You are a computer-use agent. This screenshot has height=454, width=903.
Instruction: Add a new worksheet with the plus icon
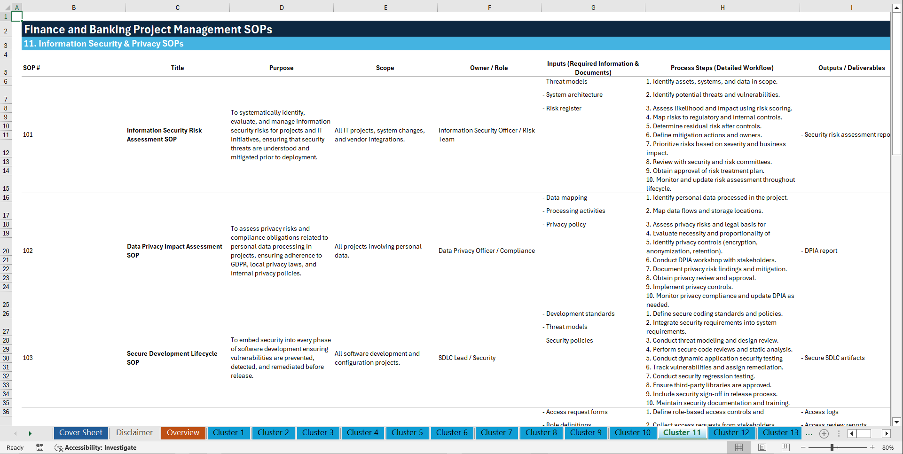pyautogui.click(x=824, y=433)
